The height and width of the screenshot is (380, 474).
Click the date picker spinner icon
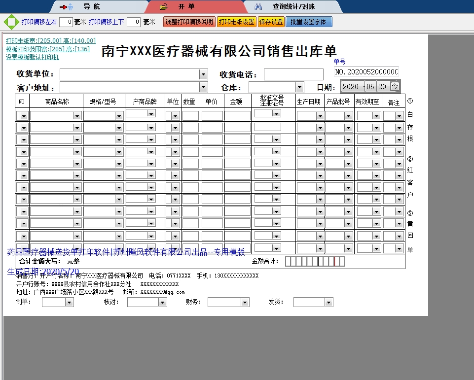[x=395, y=86]
